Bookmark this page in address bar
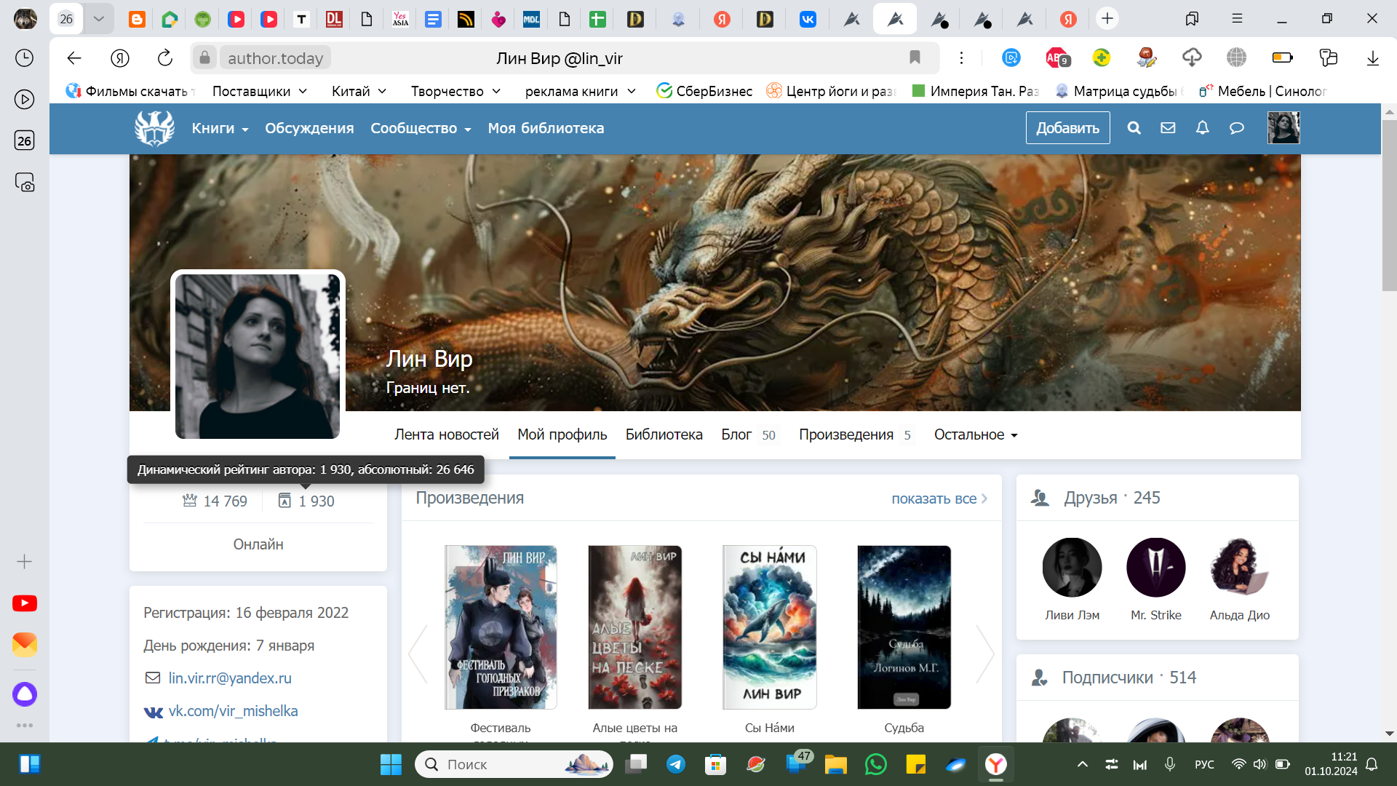The width and height of the screenshot is (1397, 786). [x=915, y=57]
